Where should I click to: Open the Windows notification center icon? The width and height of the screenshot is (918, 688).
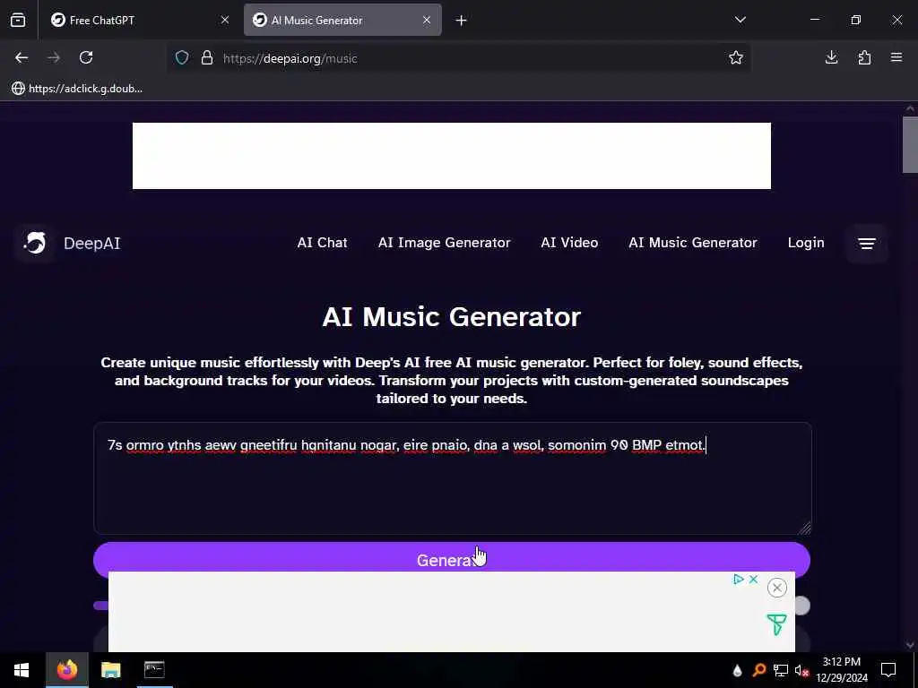888,670
